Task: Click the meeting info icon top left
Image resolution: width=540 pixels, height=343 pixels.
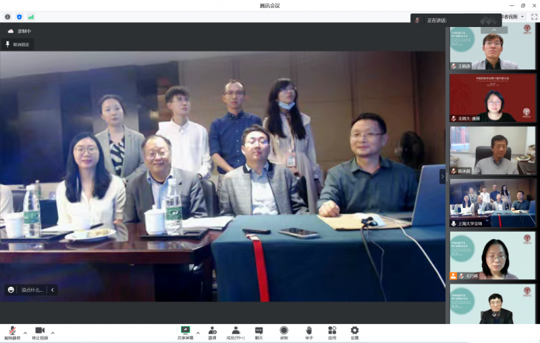Action: point(7,16)
